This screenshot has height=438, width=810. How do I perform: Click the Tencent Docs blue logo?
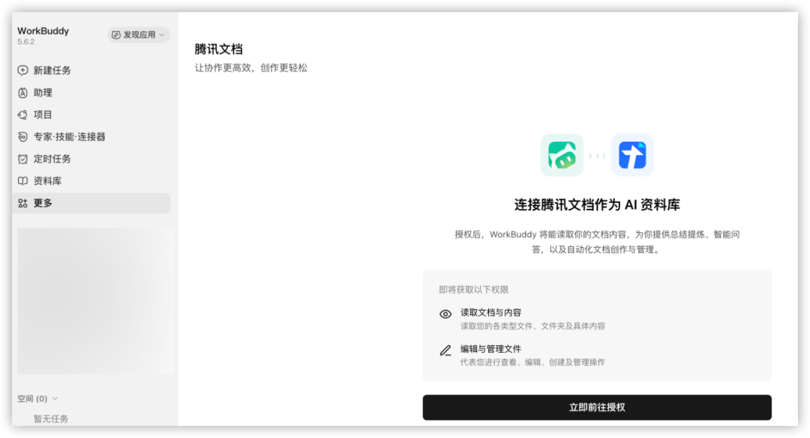632,155
